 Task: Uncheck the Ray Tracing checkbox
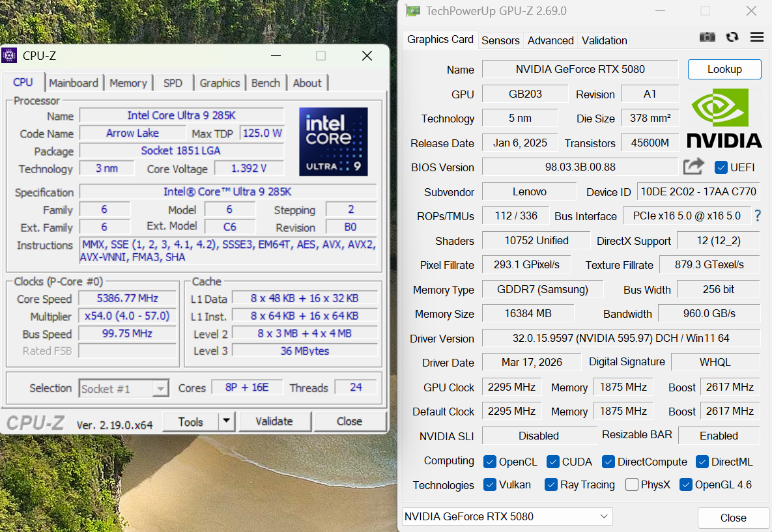click(551, 484)
